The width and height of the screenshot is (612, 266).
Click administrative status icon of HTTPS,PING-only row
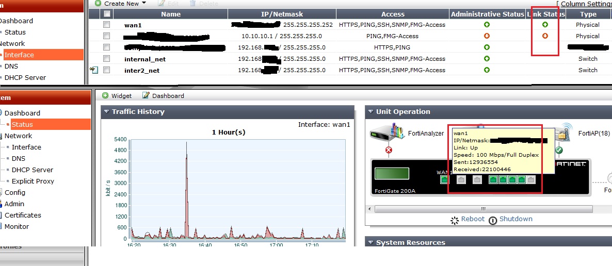coord(487,47)
